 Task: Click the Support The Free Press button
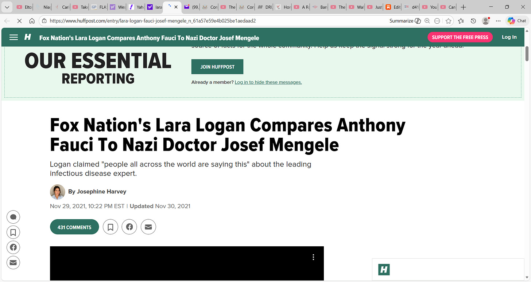460,37
